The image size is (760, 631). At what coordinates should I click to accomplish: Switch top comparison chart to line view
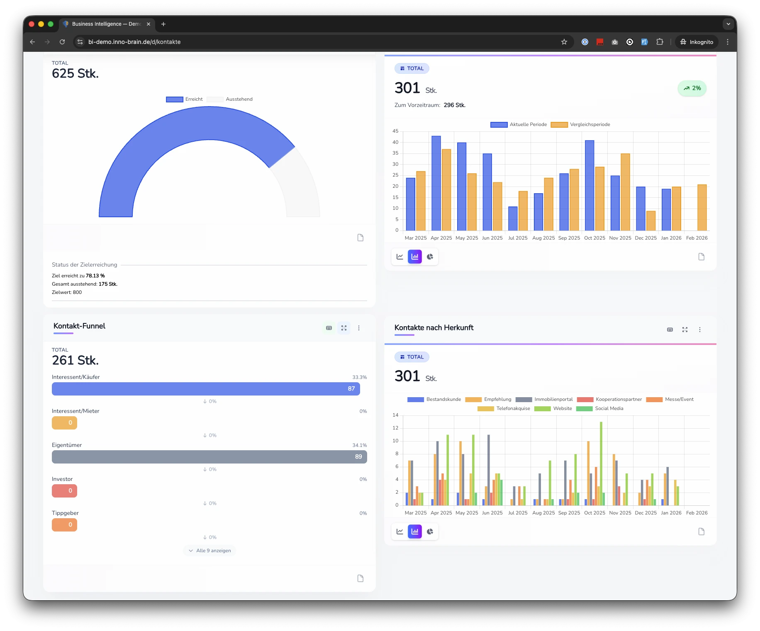click(399, 257)
